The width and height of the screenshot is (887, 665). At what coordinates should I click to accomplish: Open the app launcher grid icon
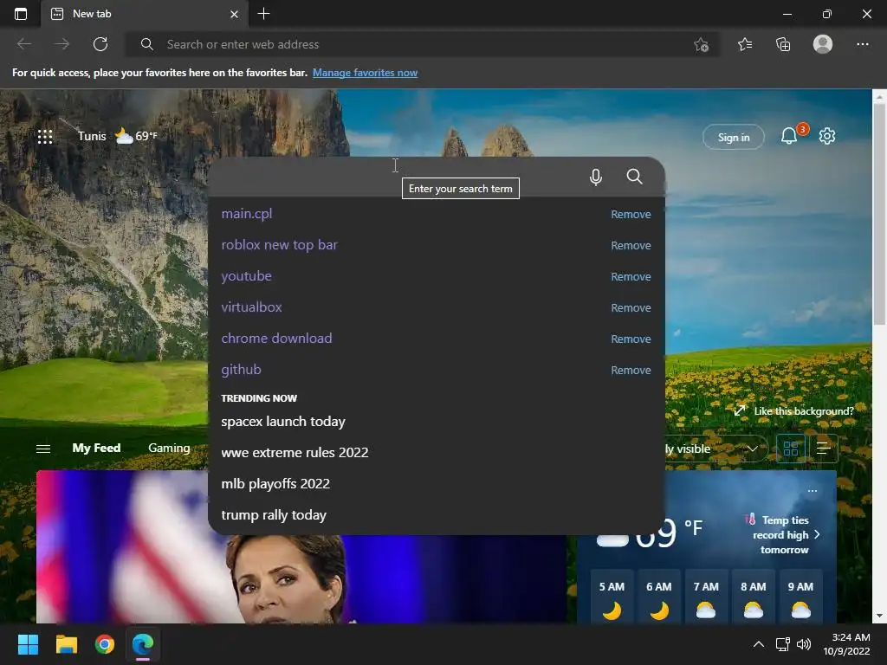pyautogui.click(x=45, y=136)
